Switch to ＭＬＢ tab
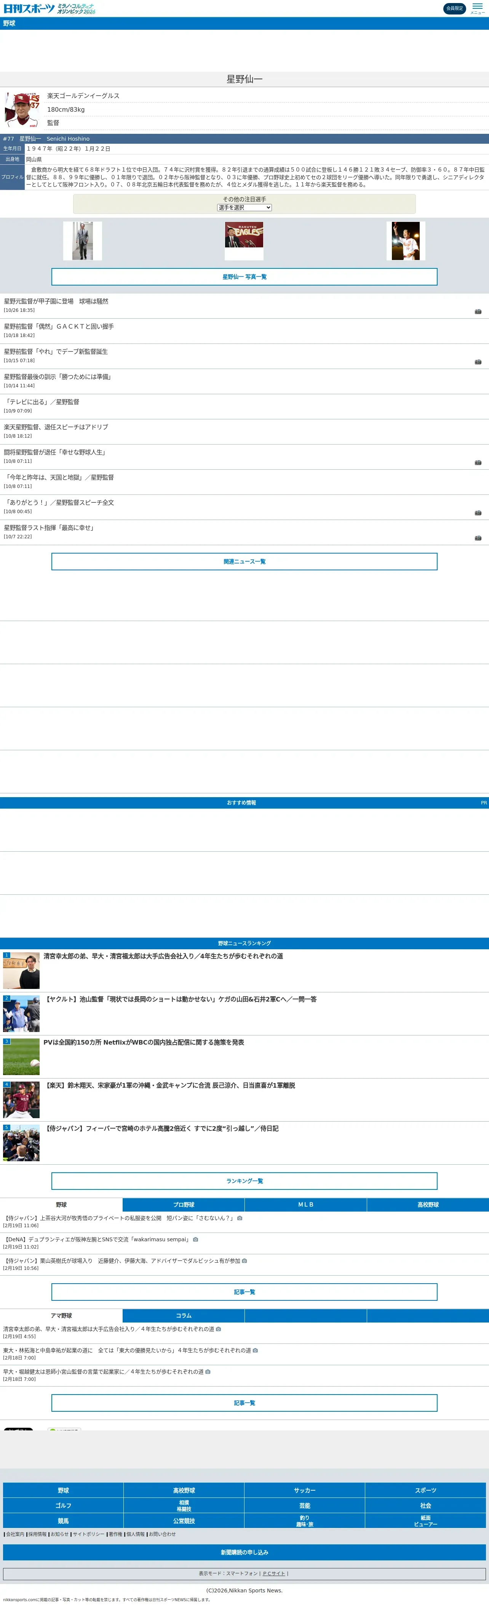The image size is (489, 1605). tap(305, 1204)
